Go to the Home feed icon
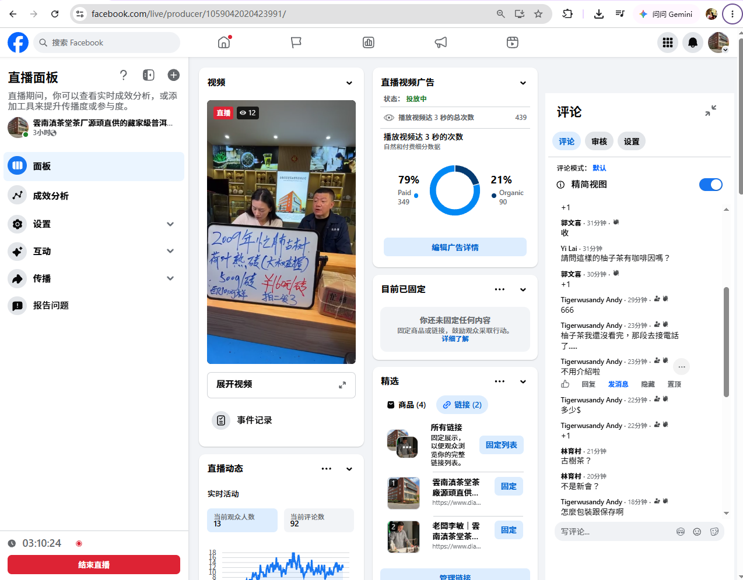The height and width of the screenshot is (580, 743). [x=224, y=42]
